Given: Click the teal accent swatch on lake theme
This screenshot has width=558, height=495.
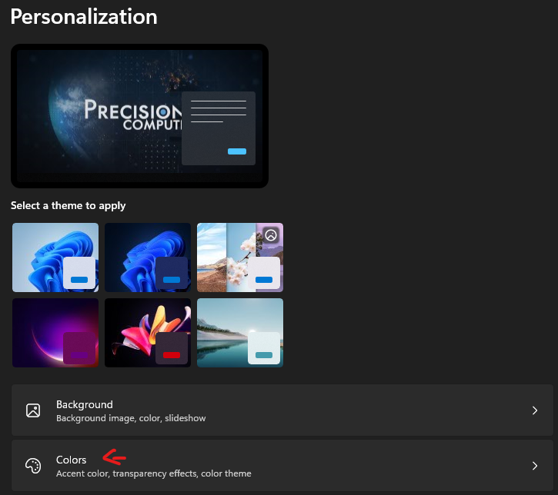Looking at the screenshot, I should coord(264,354).
